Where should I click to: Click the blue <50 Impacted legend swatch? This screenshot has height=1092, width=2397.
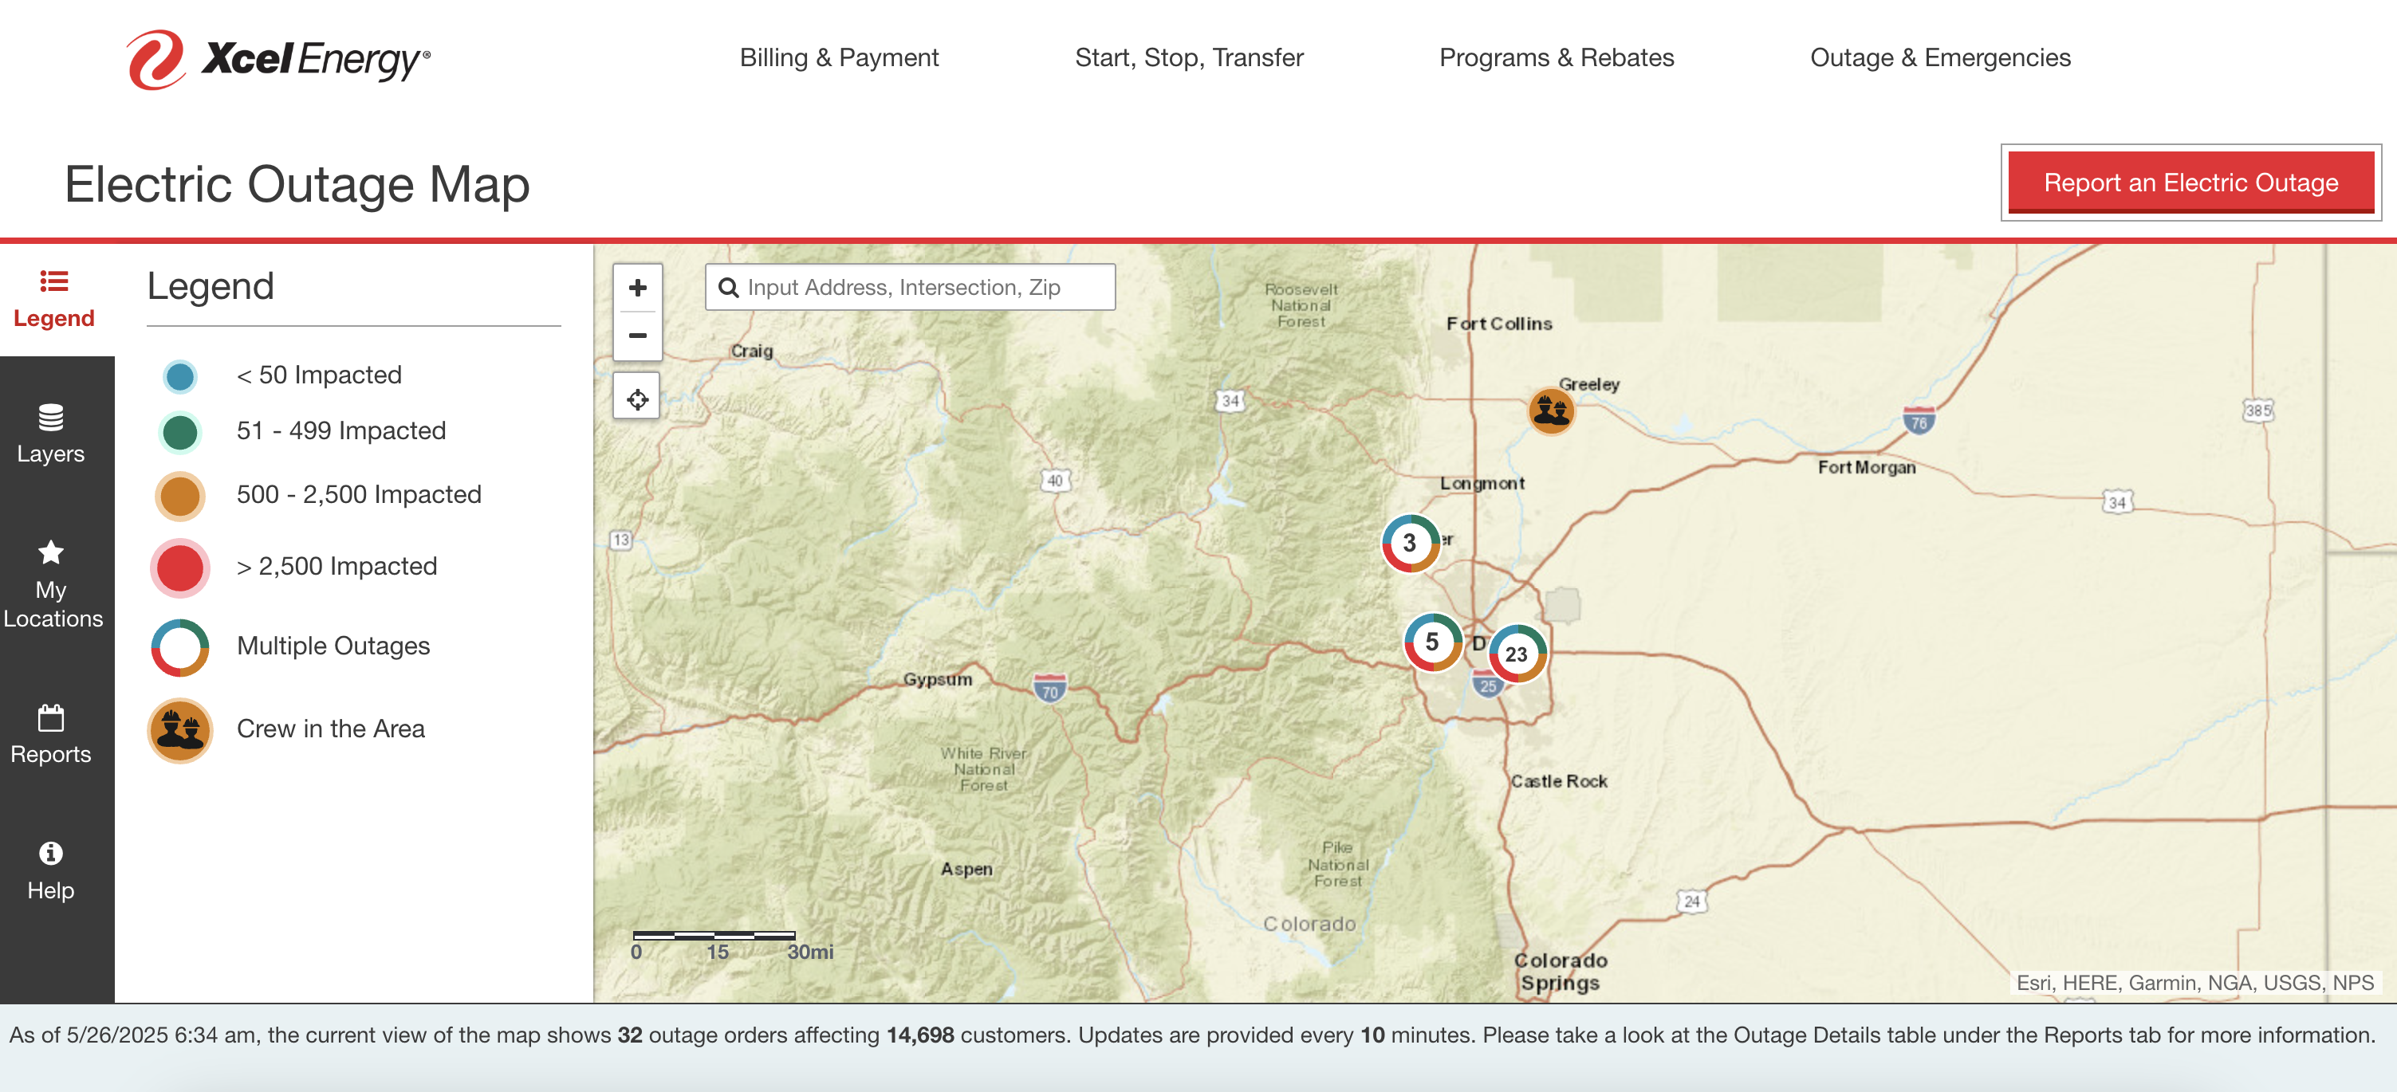[179, 375]
